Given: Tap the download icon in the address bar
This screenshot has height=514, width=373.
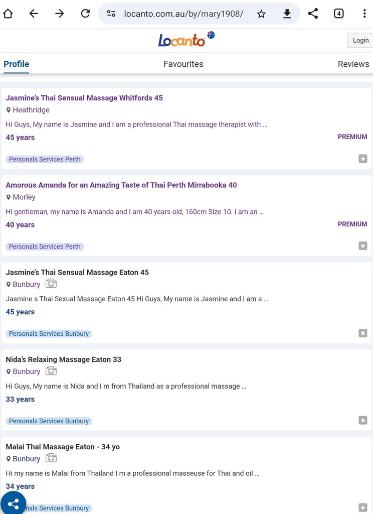Looking at the screenshot, I should click(287, 14).
